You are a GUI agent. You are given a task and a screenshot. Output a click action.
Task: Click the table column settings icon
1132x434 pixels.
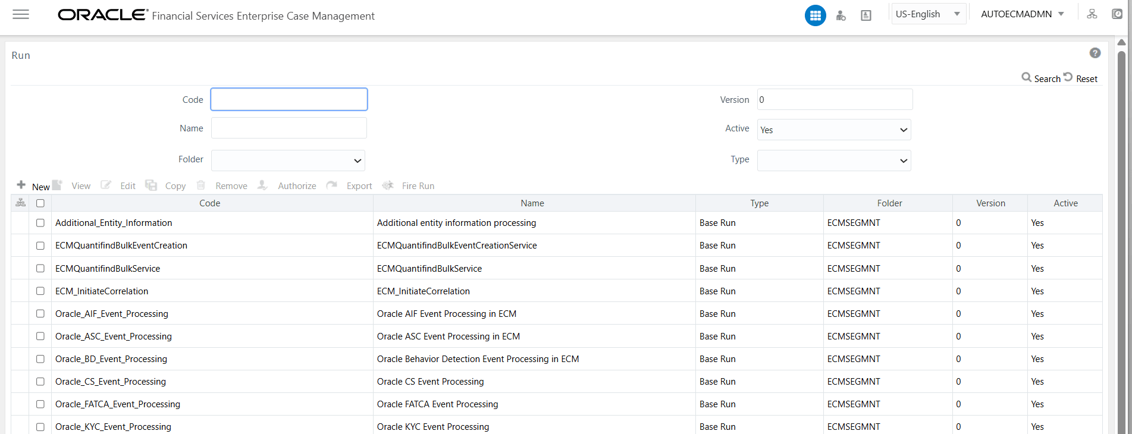point(21,203)
